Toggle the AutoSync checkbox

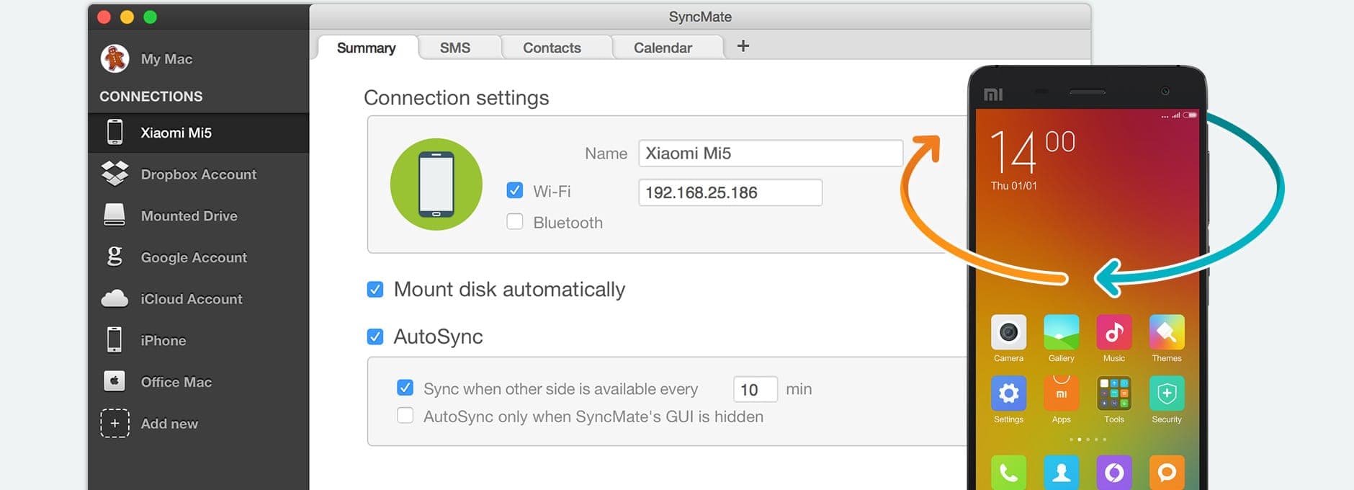pyautogui.click(x=375, y=337)
